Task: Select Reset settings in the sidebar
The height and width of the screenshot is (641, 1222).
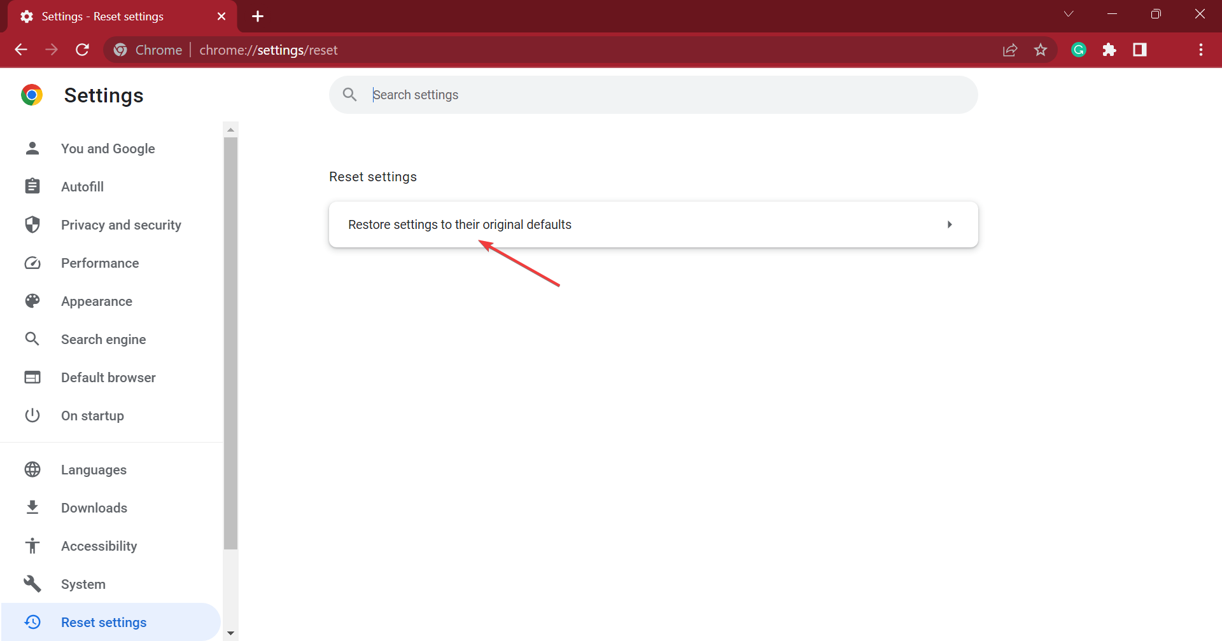Action: 111,622
